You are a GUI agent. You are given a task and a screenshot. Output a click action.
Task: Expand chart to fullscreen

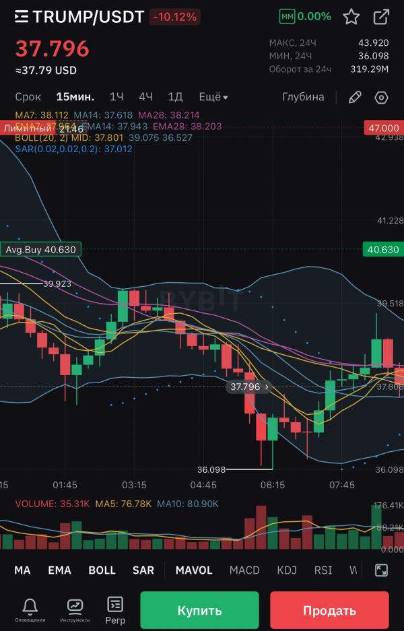tap(381, 570)
